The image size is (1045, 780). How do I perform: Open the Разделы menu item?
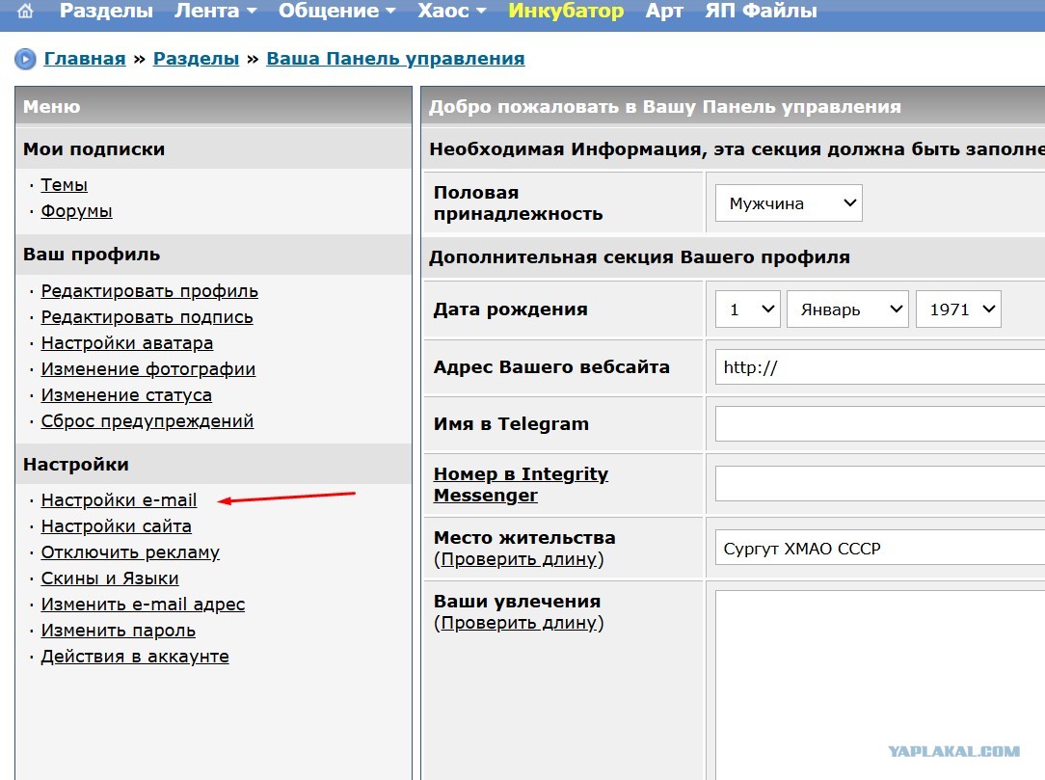click(x=106, y=11)
